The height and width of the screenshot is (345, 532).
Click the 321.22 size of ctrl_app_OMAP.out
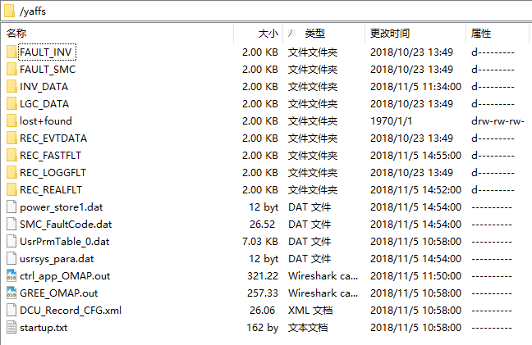click(263, 276)
